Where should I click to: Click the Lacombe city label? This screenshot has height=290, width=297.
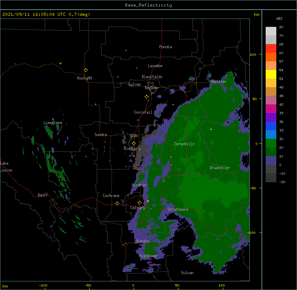(x=155, y=66)
